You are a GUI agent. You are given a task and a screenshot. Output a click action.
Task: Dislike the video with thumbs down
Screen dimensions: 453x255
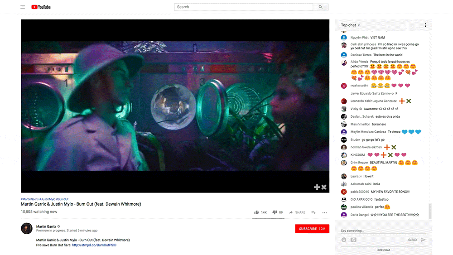[x=275, y=212]
